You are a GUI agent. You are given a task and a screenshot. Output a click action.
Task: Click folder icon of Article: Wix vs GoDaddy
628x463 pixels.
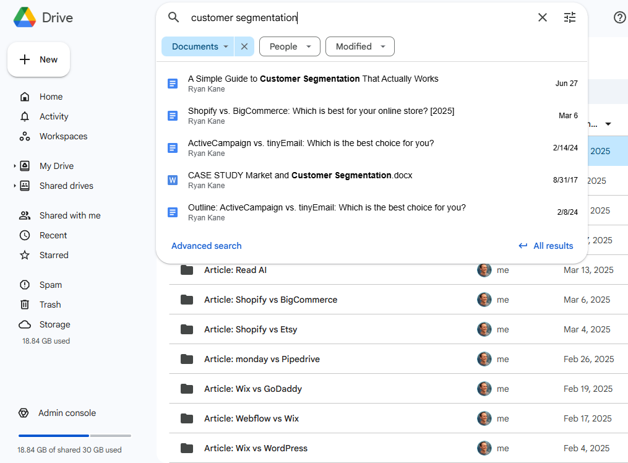coord(187,389)
